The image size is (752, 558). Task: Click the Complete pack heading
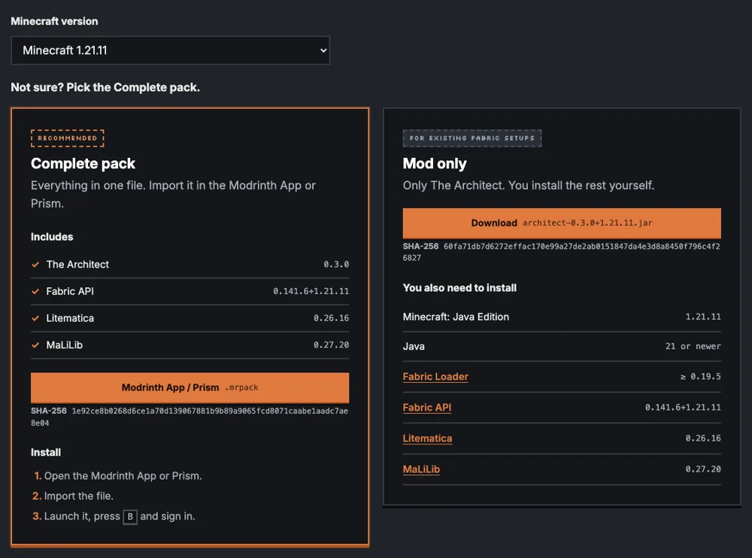[x=83, y=164]
